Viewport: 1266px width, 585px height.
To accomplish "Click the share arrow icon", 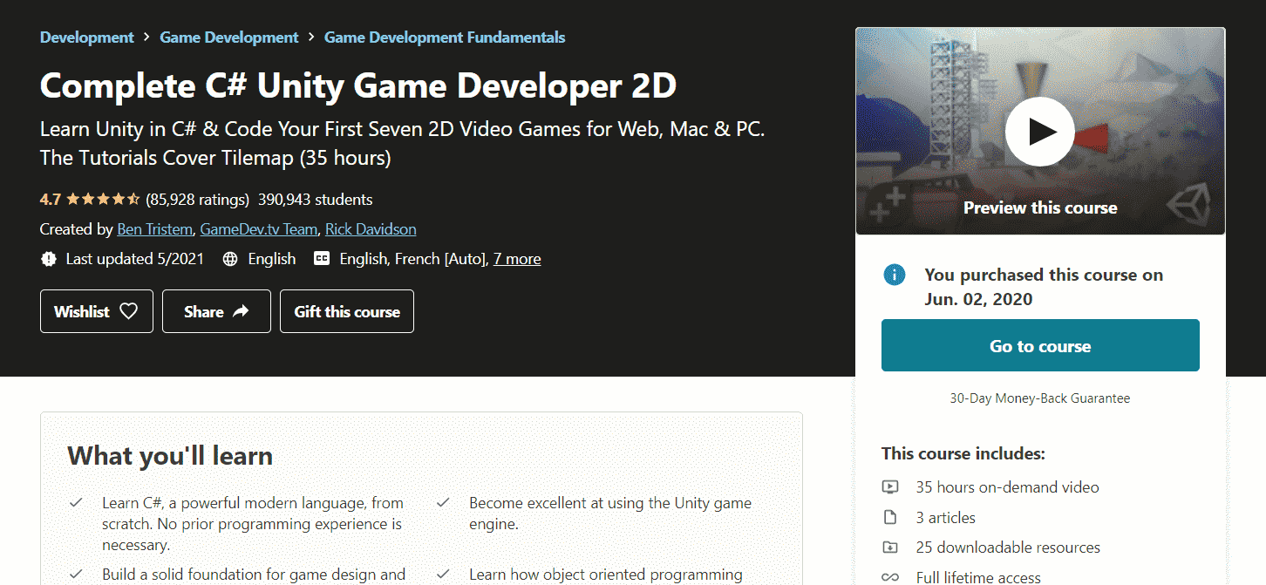I will (242, 311).
